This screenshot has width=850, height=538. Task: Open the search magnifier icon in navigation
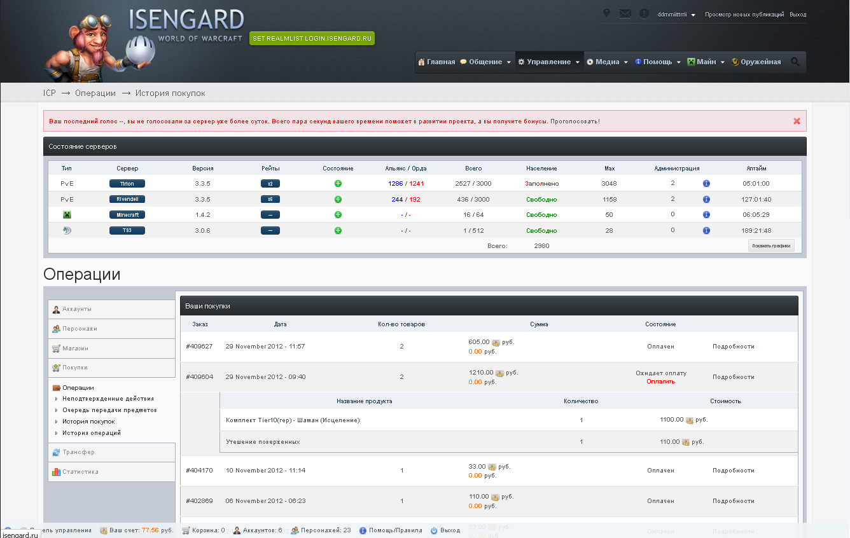pos(795,62)
